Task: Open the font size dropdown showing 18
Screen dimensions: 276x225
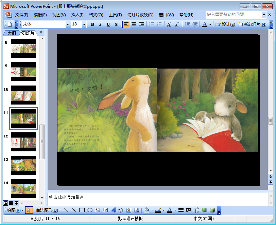Action: pos(84,24)
